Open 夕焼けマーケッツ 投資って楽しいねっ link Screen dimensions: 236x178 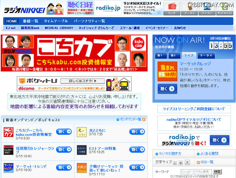[x=106, y=168]
